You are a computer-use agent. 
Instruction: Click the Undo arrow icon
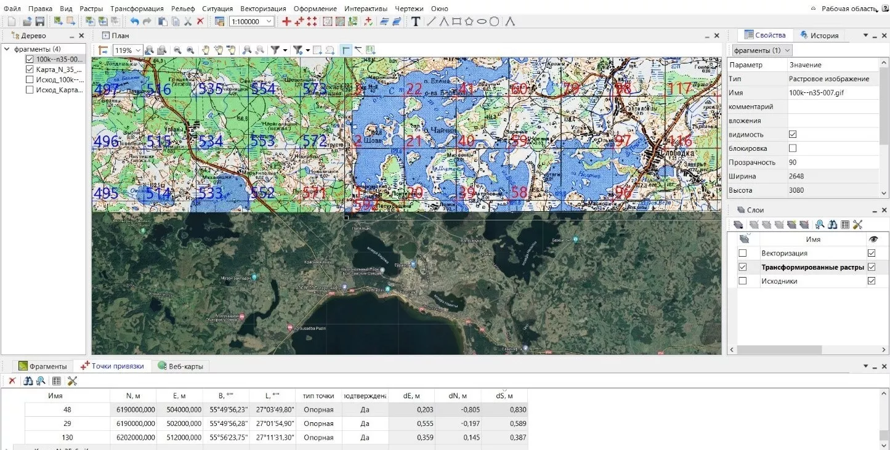(x=134, y=22)
